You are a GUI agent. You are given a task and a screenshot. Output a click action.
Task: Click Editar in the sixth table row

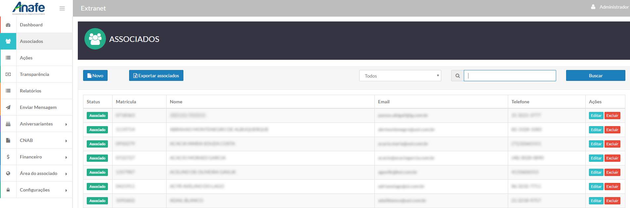point(596,187)
